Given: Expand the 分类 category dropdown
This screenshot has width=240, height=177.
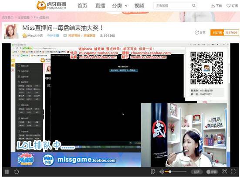Looking at the screenshot, I should [119, 6].
